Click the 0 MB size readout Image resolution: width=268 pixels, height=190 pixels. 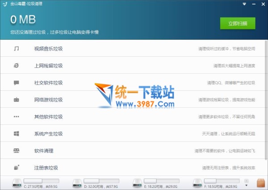[23, 19]
